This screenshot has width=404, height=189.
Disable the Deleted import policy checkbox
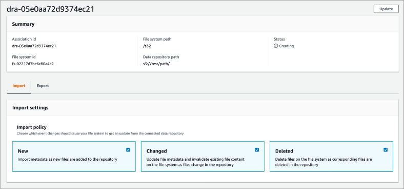(386, 150)
